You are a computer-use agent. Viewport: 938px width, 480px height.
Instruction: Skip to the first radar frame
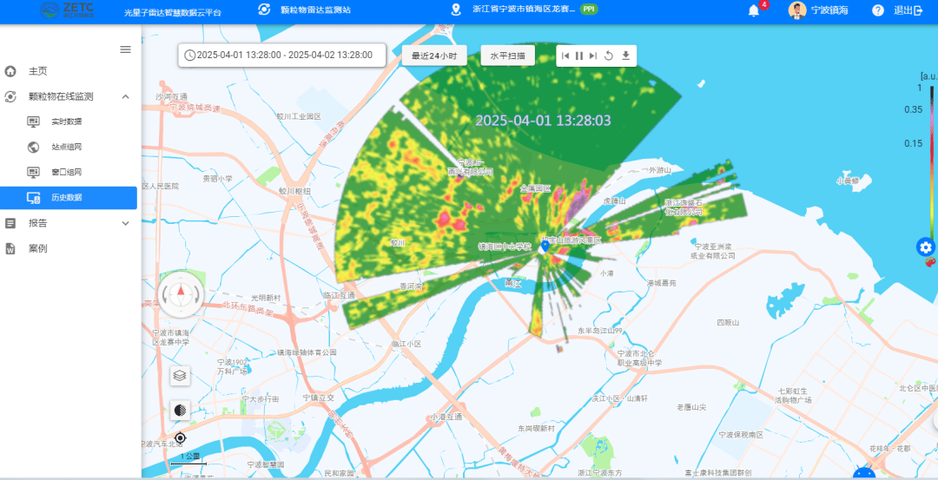[x=565, y=56]
